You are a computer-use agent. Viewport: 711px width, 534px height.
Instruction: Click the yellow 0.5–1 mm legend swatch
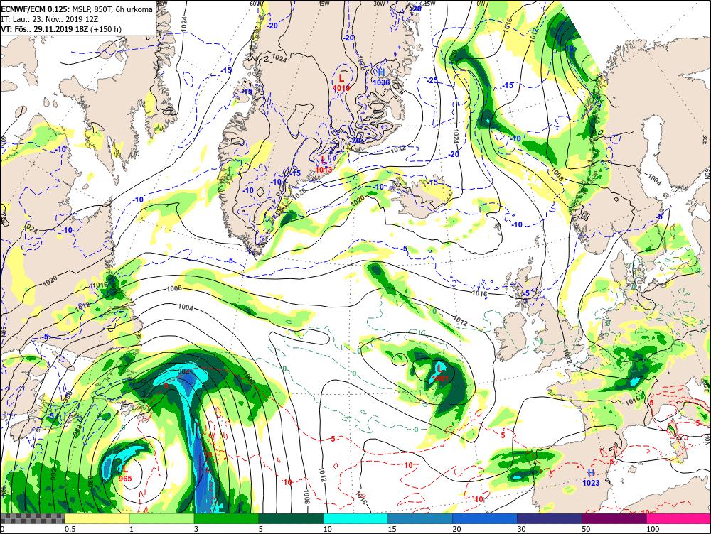coord(97,518)
